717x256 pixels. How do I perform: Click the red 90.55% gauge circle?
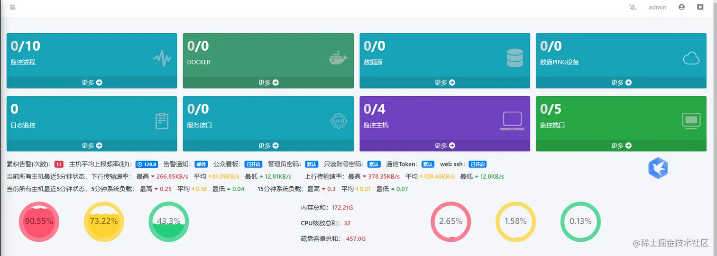tap(39, 221)
